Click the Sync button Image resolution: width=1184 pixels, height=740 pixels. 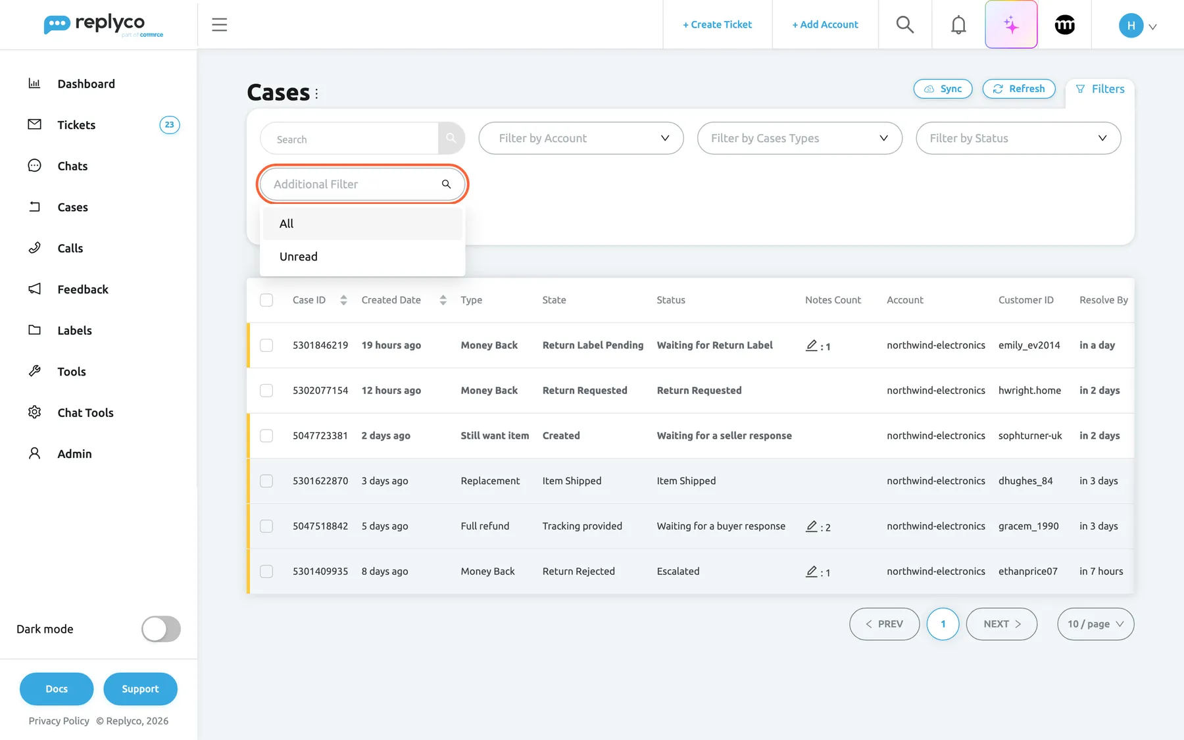pyautogui.click(x=943, y=89)
